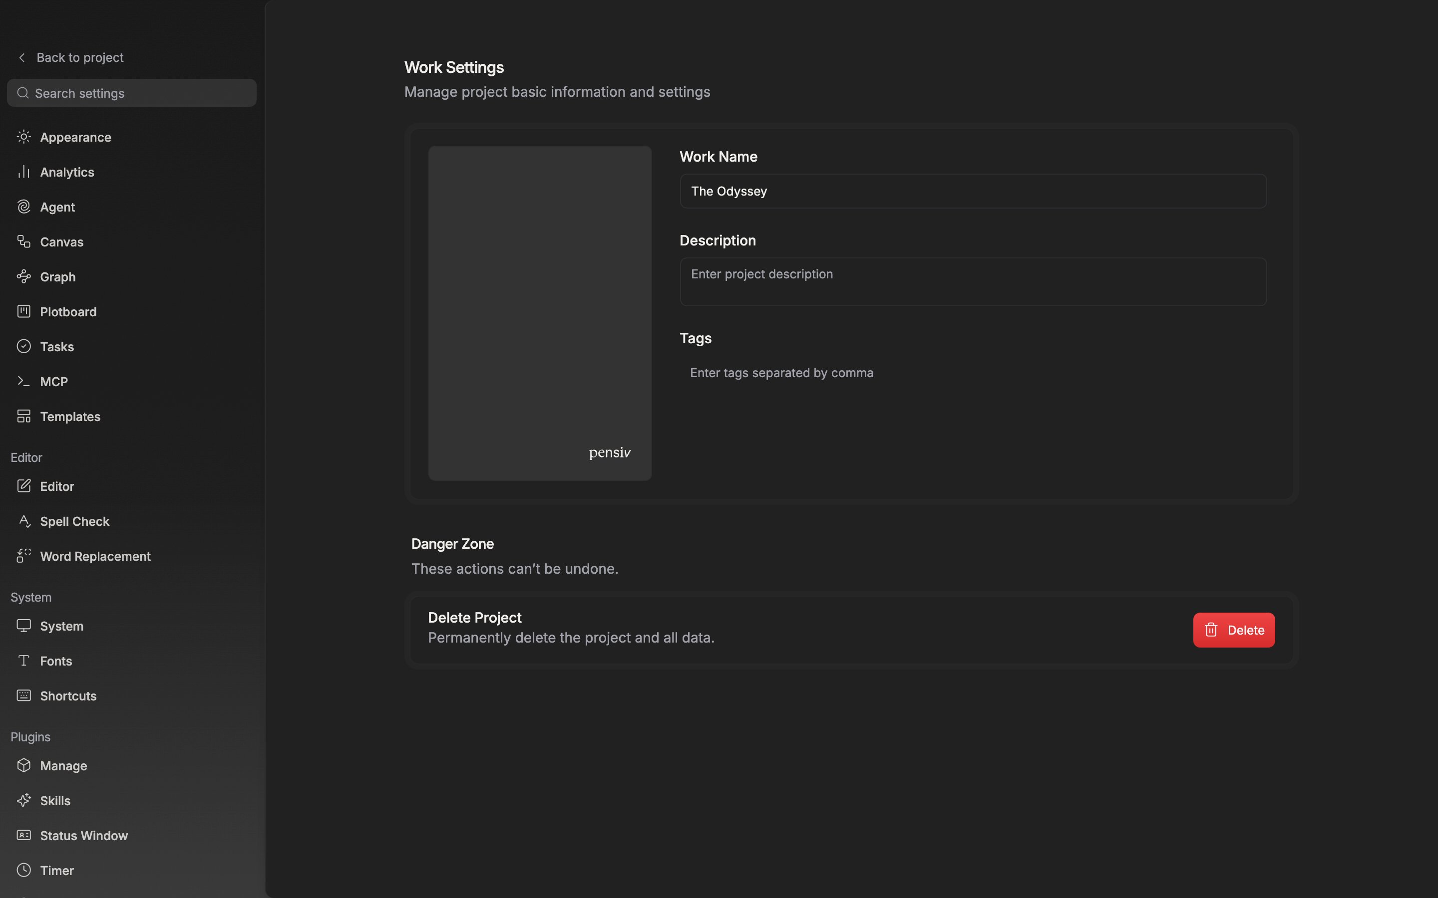This screenshot has width=1438, height=898.
Task: Go to Skills plugin settings
Action: click(x=131, y=801)
